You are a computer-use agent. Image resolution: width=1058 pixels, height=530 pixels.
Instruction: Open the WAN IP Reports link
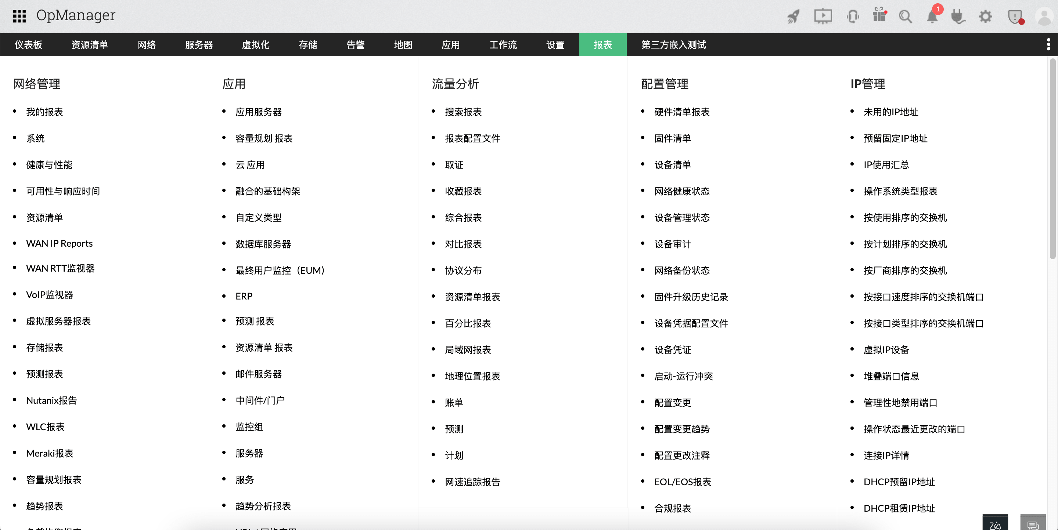(59, 243)
